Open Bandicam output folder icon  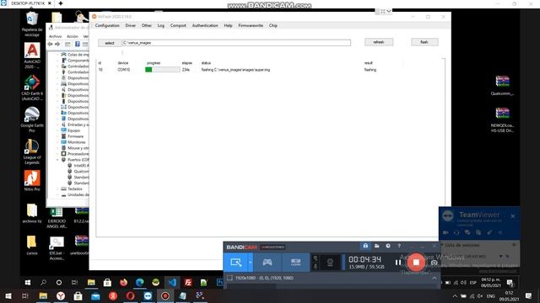(377, 246)
